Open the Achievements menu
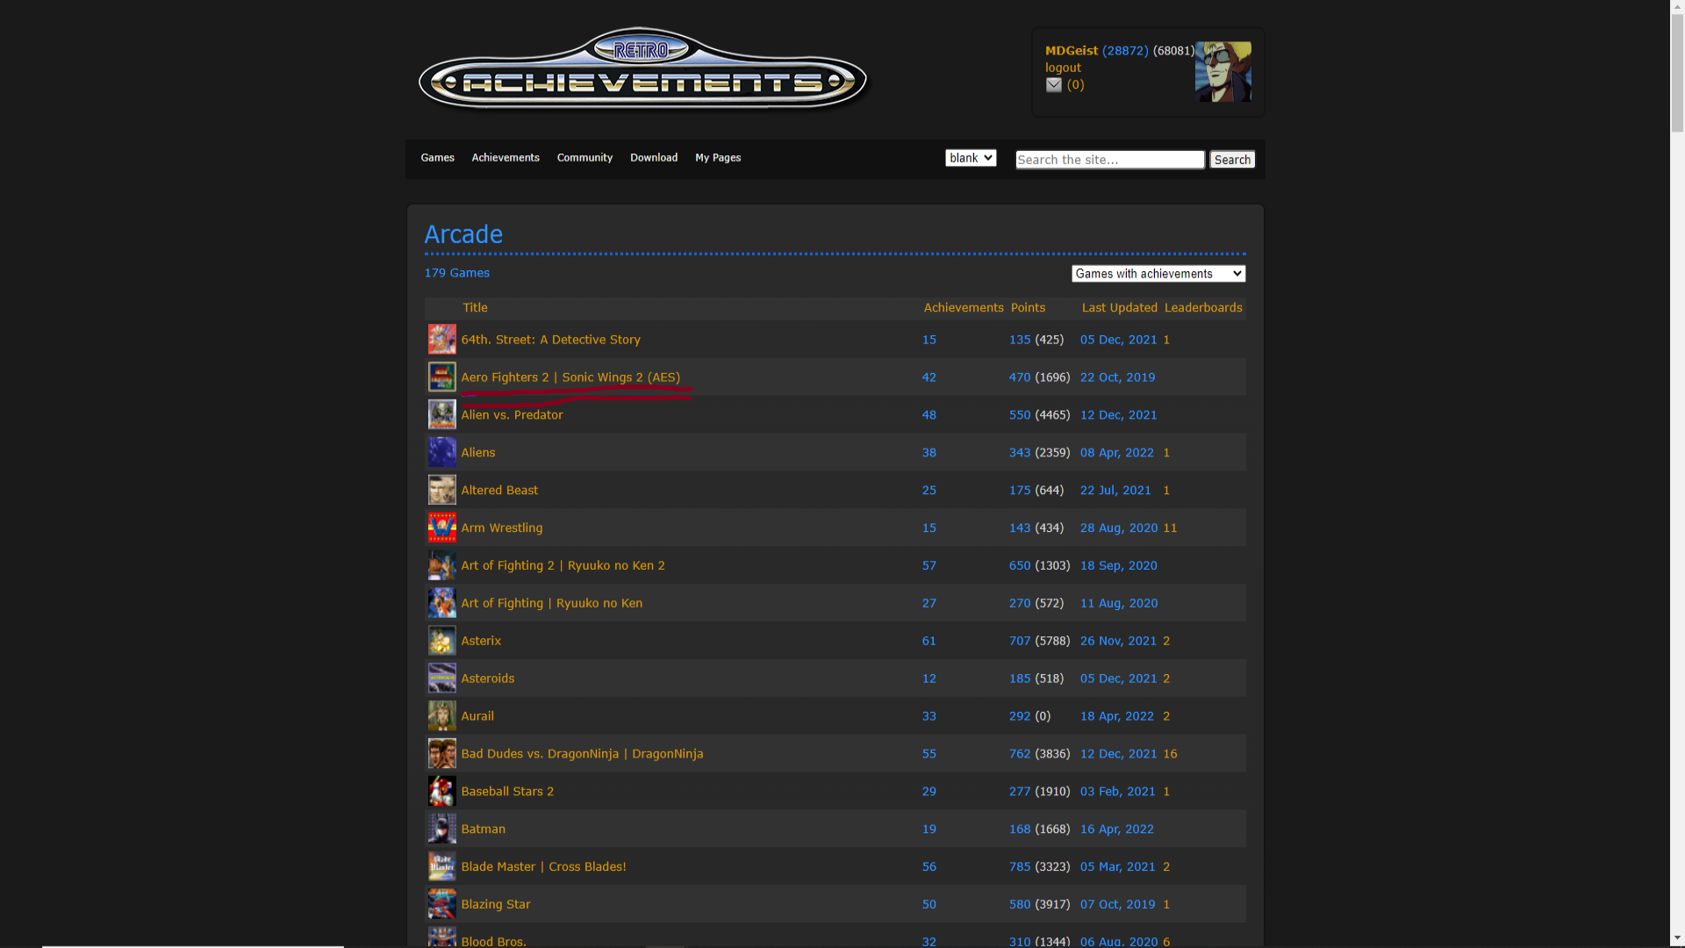The width and height of the screenshot is (1685, 948). point(505,158)
